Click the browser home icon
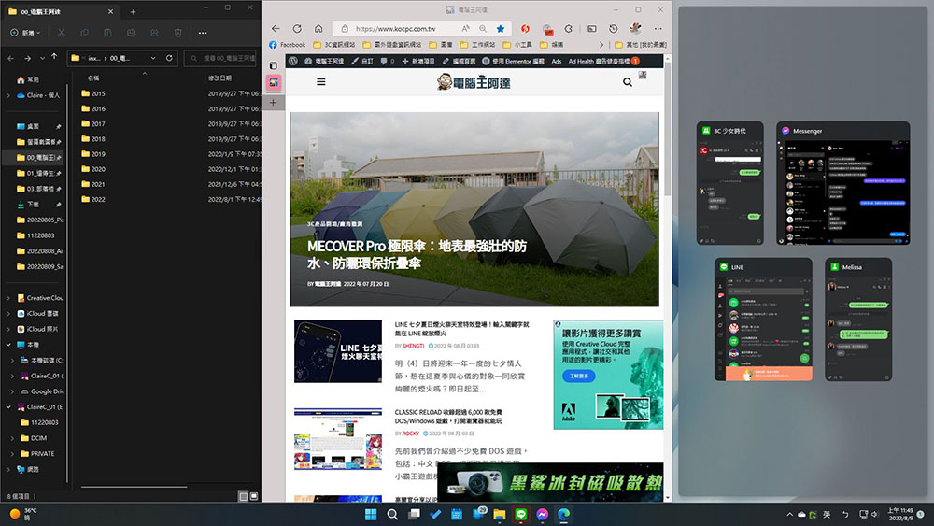934x526 pixels. (x=318, y=29)
